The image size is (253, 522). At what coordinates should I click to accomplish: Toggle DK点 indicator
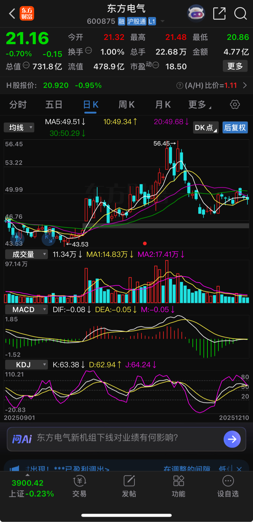point(206,128)
